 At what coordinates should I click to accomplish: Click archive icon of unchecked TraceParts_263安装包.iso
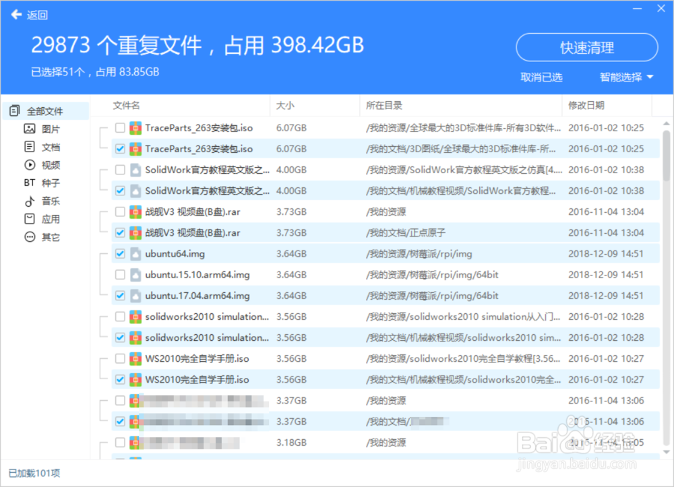click(x=135, y=127)
